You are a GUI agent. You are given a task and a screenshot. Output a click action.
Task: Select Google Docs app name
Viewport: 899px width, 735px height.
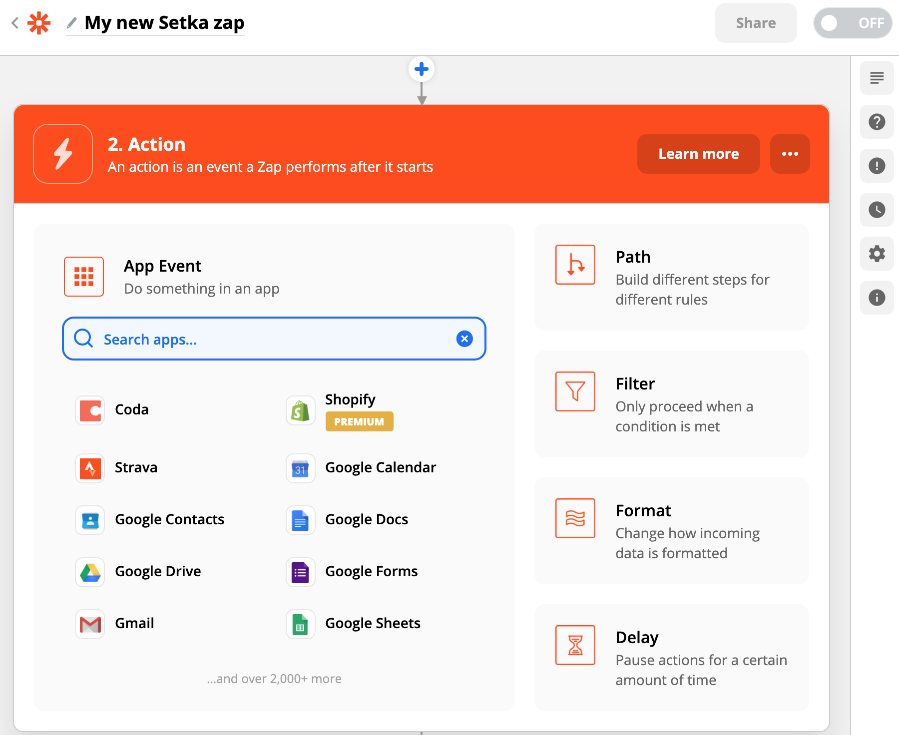pyautogui.click(x=367, y=520)
